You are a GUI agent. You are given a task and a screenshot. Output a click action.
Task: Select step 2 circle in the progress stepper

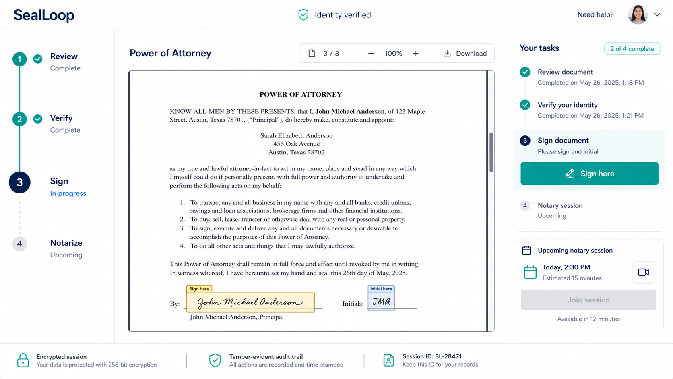pyautogui.click(x=19, y=119)
